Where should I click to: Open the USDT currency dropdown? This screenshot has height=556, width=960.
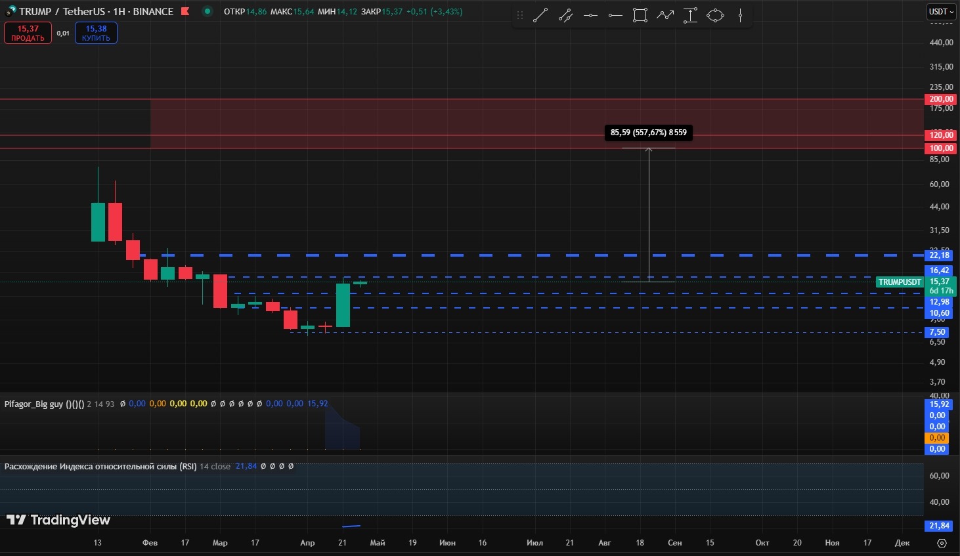point(941,11)
